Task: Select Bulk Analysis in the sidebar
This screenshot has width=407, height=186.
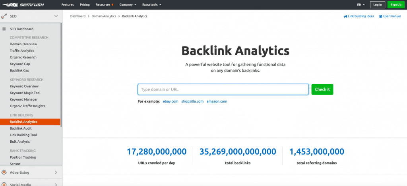Action: coord(20,141)
